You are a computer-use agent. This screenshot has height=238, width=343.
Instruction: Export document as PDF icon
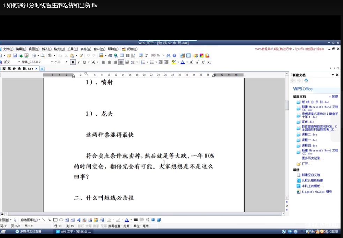(x=27, y=55)
